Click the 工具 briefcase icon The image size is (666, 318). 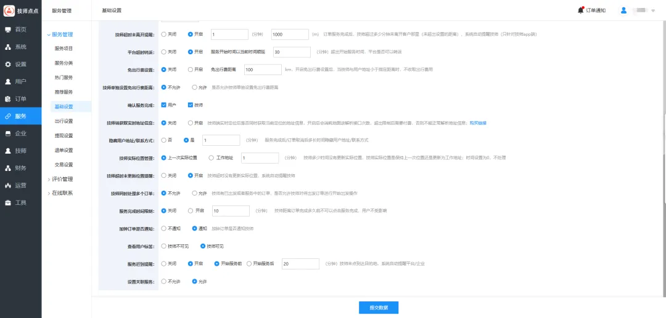click(x=8, y=202)
